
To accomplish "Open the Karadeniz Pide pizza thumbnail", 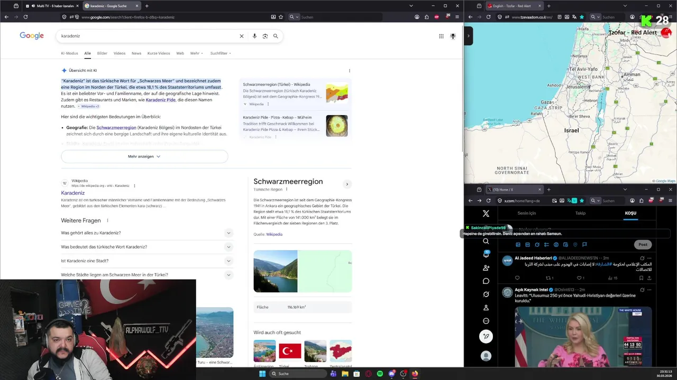I will 337,126.
